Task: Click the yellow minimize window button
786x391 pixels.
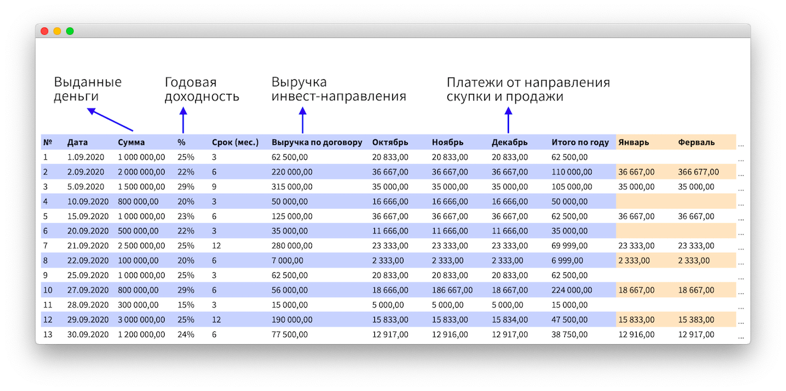Action: (57, 31)
